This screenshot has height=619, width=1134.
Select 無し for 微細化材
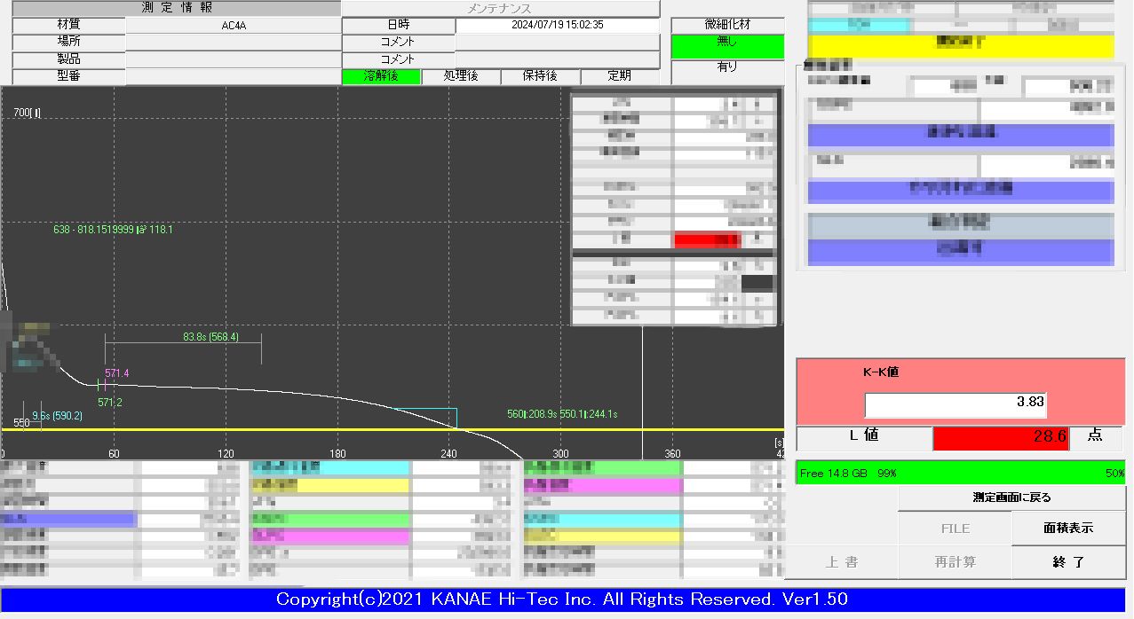pos(728,46)
